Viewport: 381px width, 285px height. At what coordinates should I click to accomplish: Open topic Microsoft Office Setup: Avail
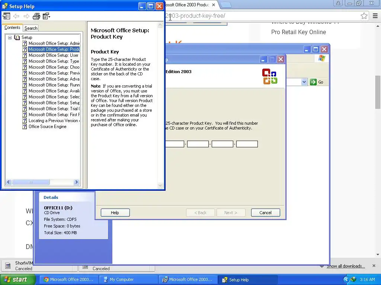pyautogui.click(x=54, y=91)
